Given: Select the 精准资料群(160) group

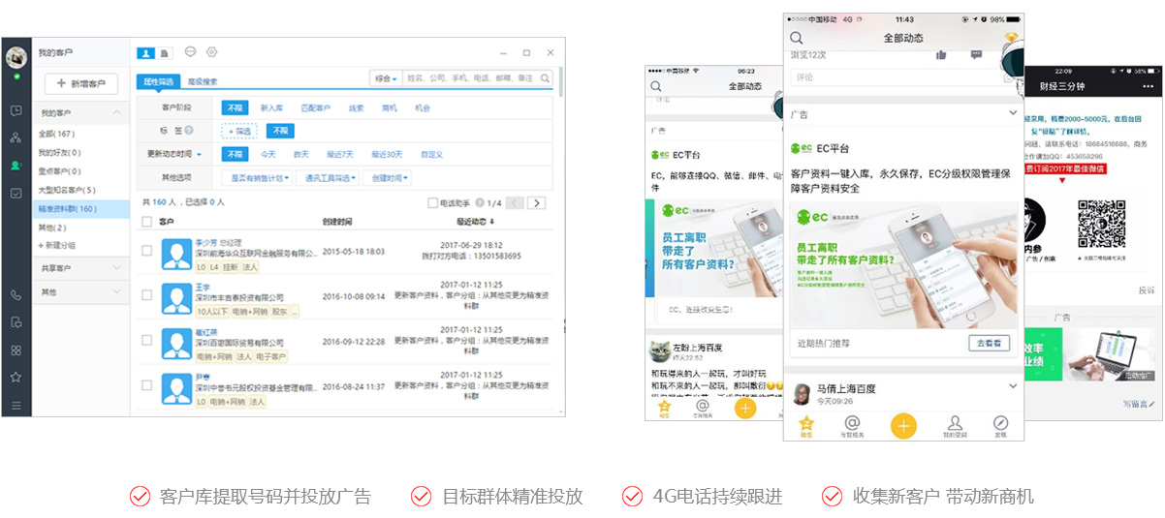Looking at the screenshot, I should click(x=81, y=208).
